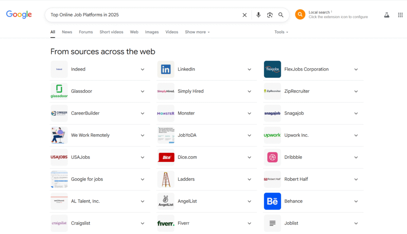Viewport: 407px width, 234px height.
Task: Expand the LinkedIn entry chevron
Action: tap(249, 69)
